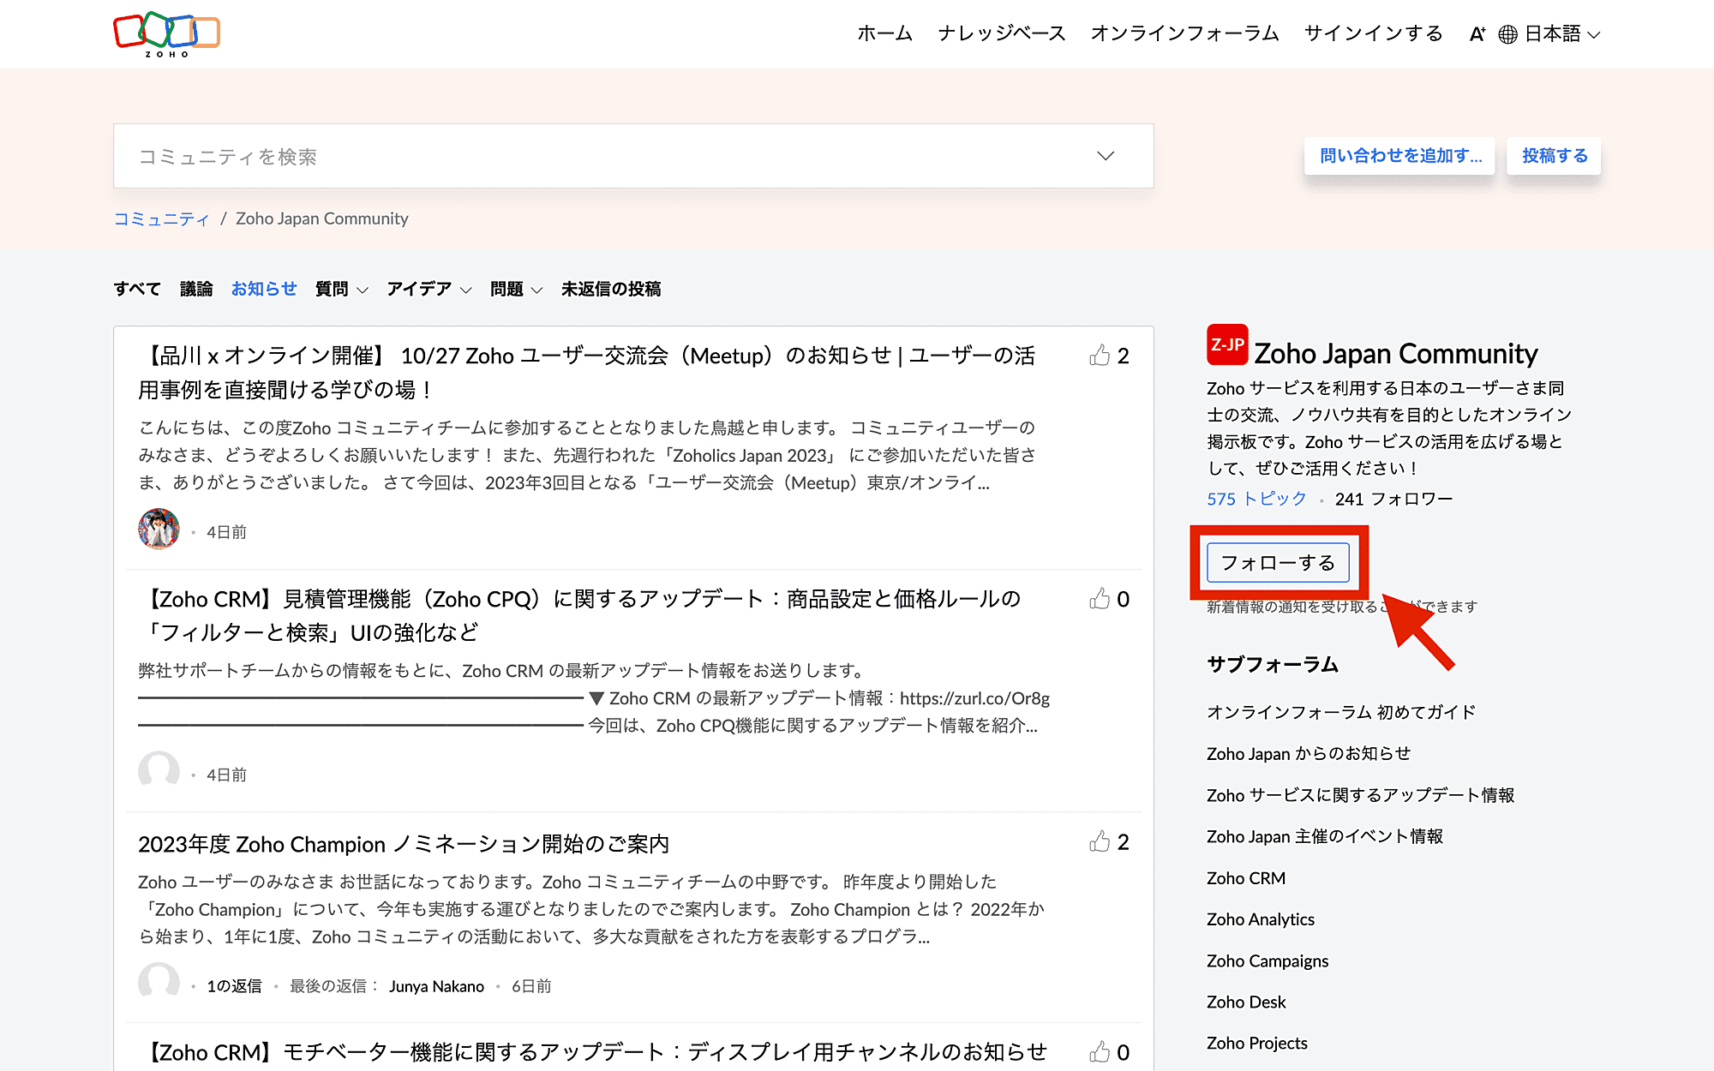Click the フォローする button
Screen dimensions: 1714x1071
(x=1277, y=563)
